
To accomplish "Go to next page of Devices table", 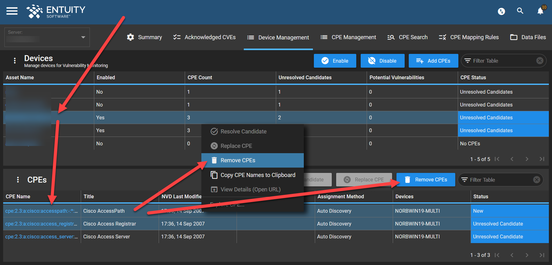I will 527,159.
